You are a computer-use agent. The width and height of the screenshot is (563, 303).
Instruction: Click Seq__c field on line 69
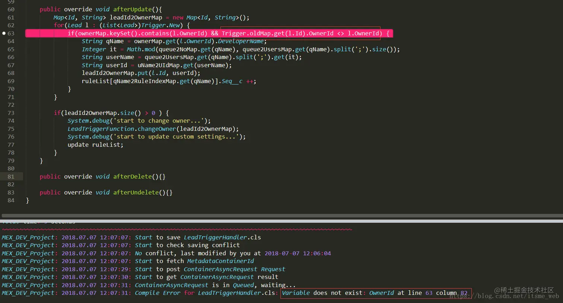[x=232, y=81]
